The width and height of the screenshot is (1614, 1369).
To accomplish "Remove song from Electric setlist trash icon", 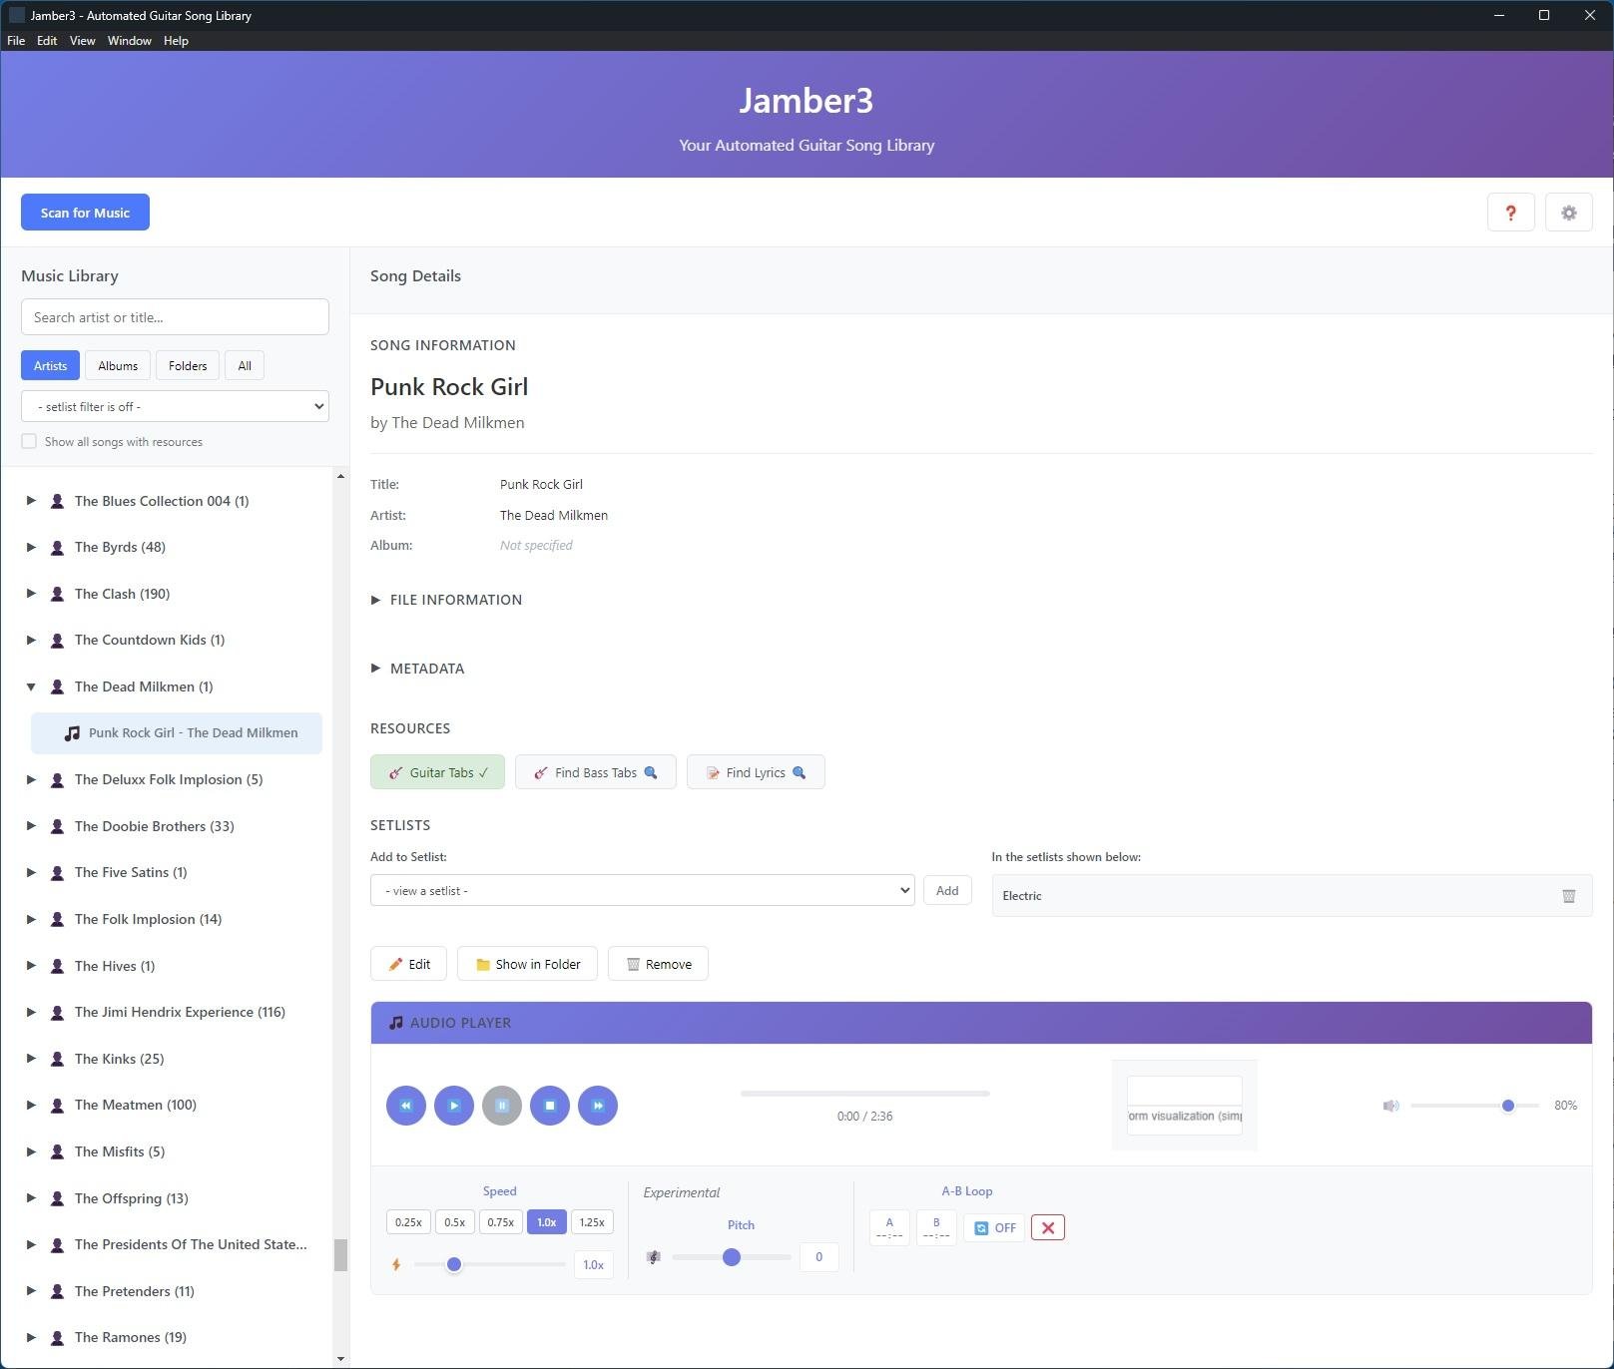I will [1568, 896].
